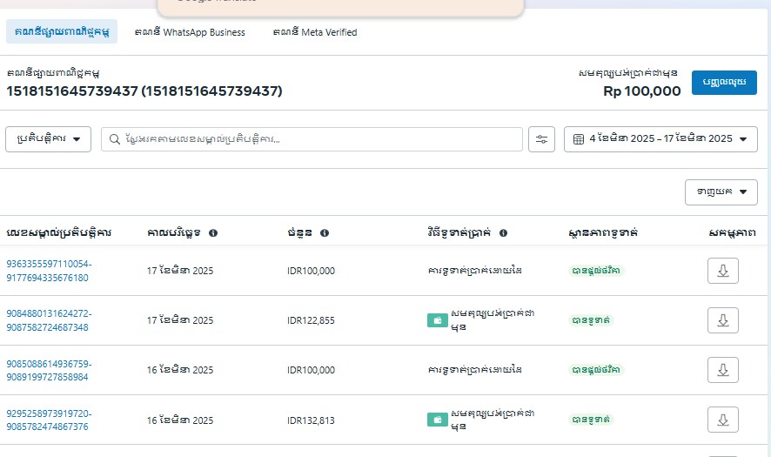This screenshot has width=771, height=457.
Task: Download receipt for IDR122,855 transaction
Action: click(x=722, y=320)
